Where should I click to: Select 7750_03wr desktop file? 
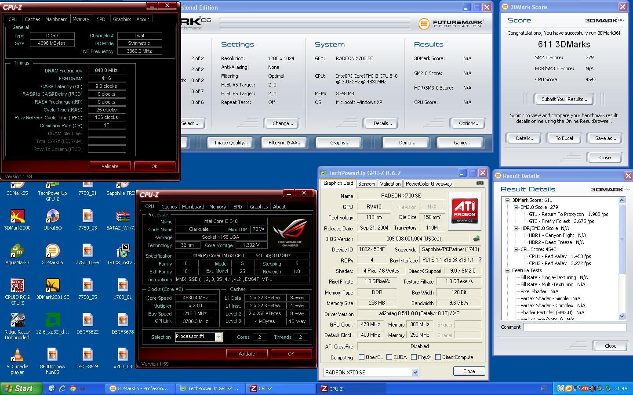(87, 254)
